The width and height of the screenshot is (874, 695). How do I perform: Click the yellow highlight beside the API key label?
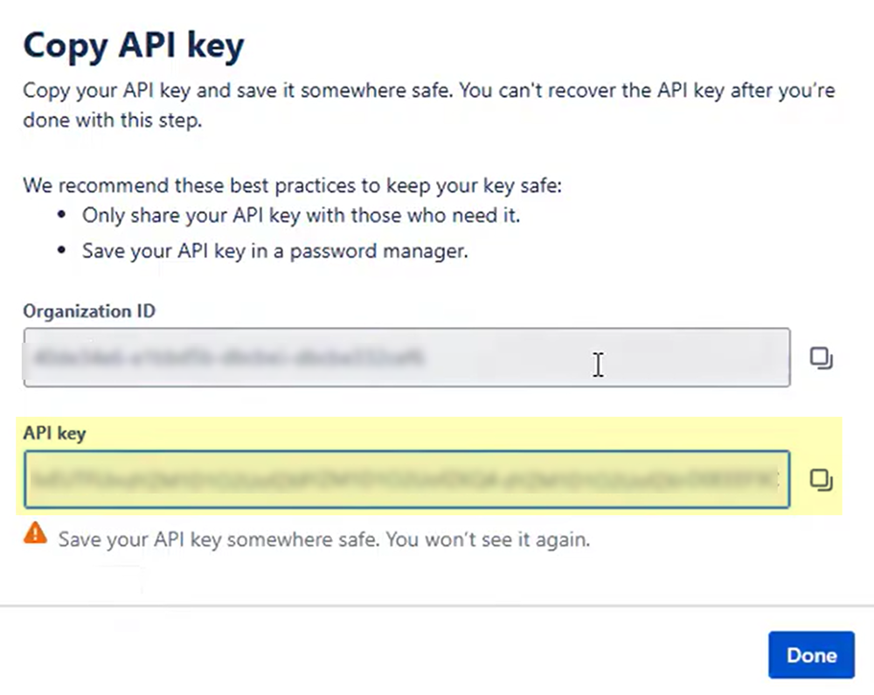(437, 433)
